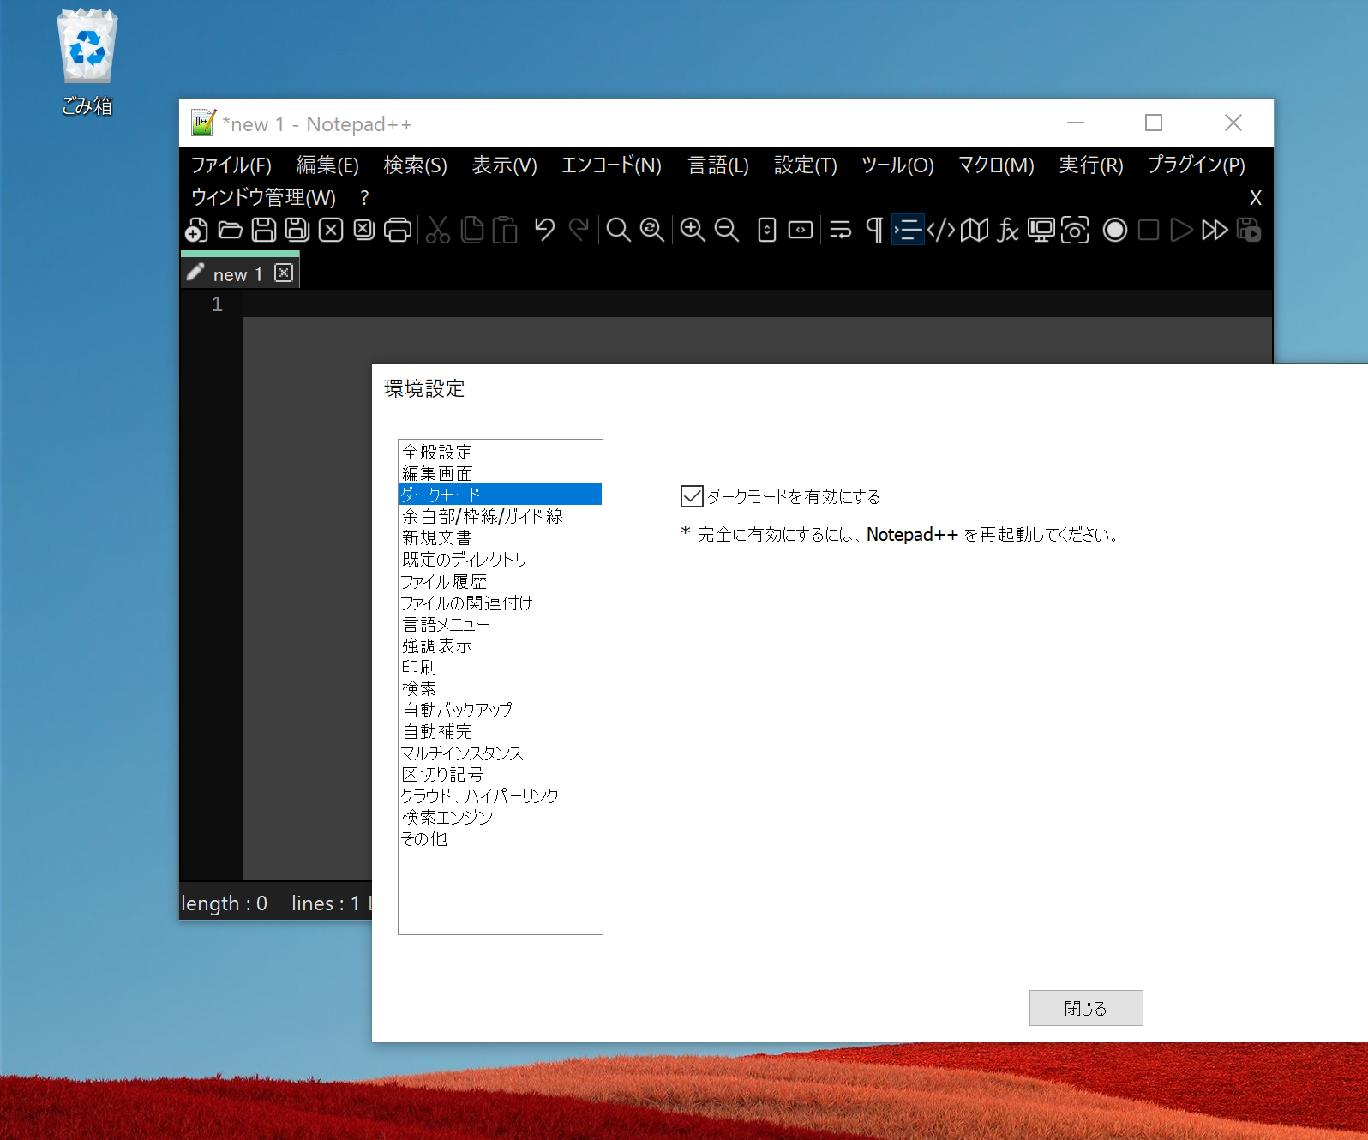Click line 1 in the editor
This screenshot has width=1368, height=1140.
tap(757, 303)
